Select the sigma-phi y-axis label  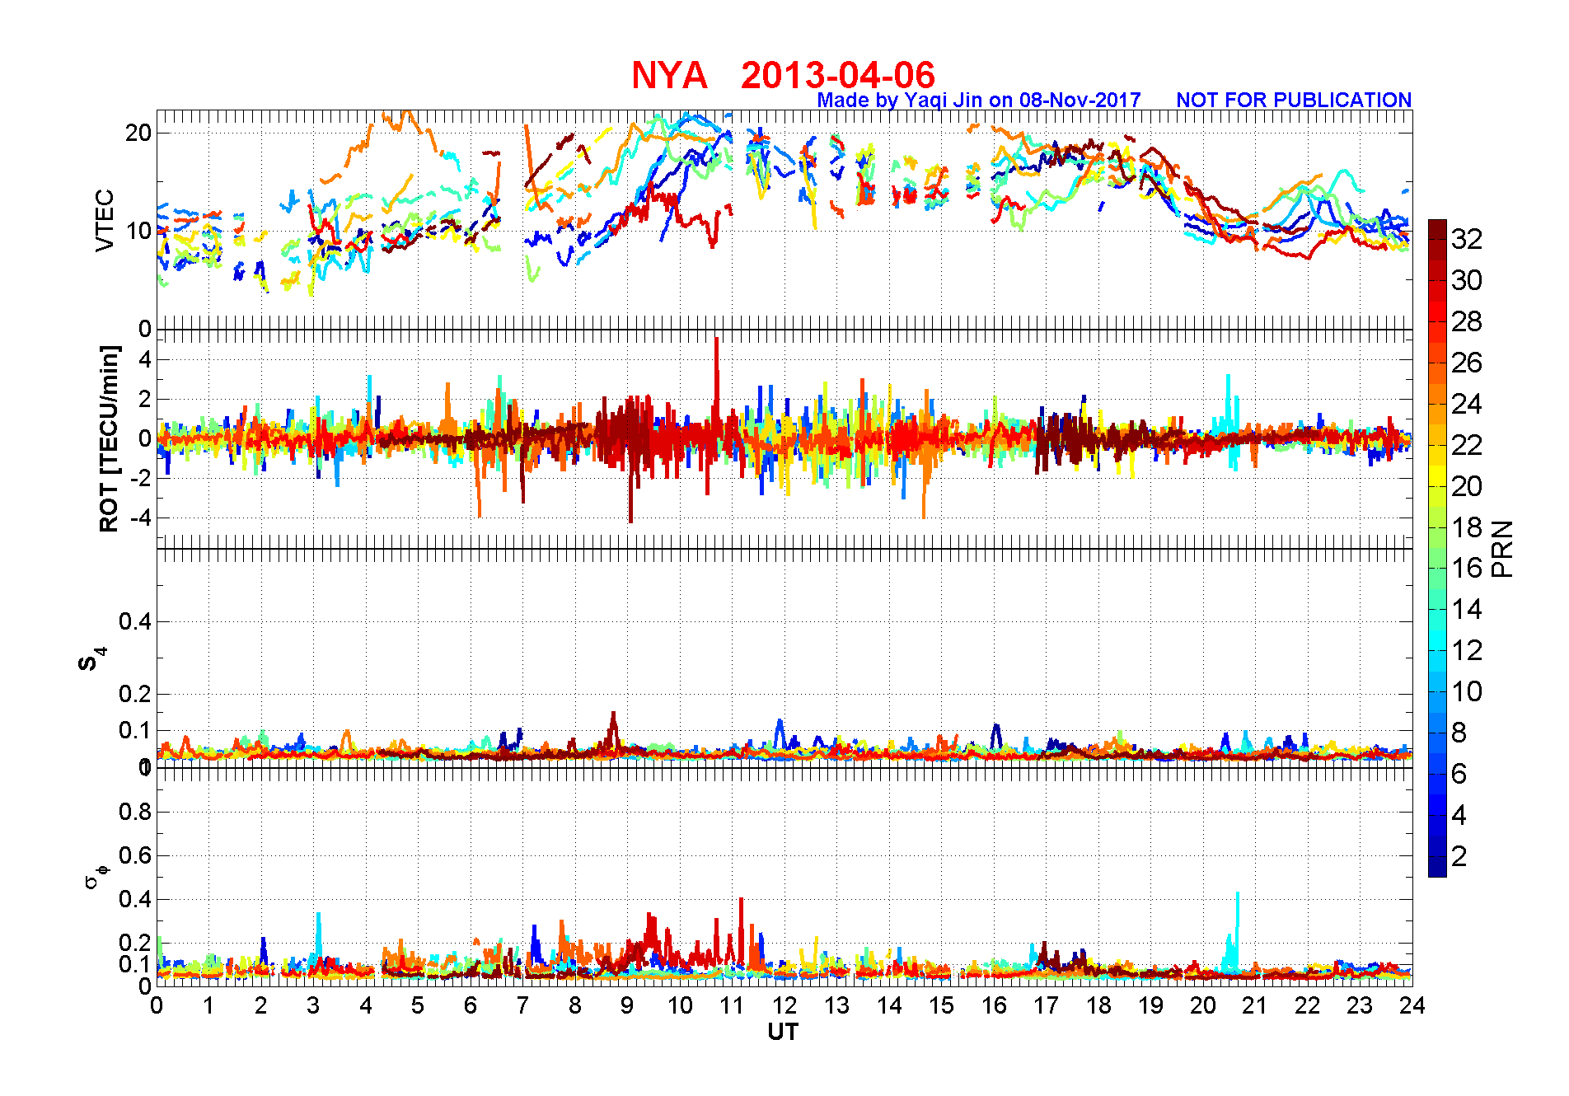[x=96, y=876]
